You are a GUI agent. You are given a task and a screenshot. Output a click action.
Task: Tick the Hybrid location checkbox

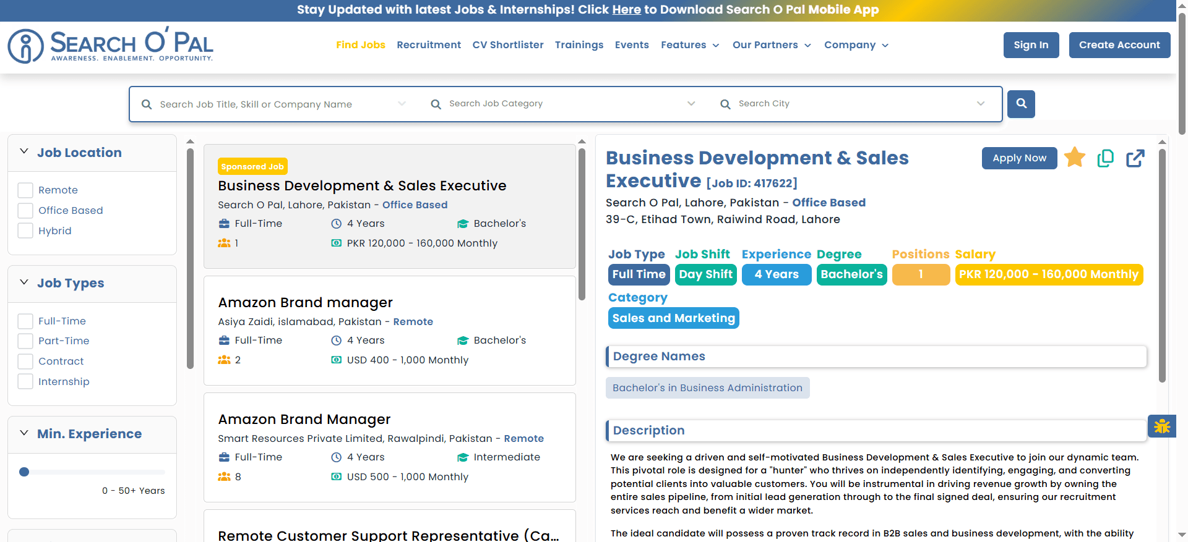click(x=25, y=231)
